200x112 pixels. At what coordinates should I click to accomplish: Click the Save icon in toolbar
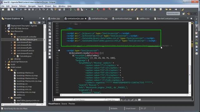pyautogui.click(x=8, y=10)
